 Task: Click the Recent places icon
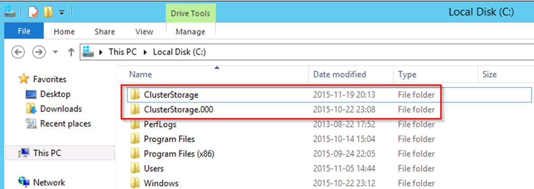[31, 123]
